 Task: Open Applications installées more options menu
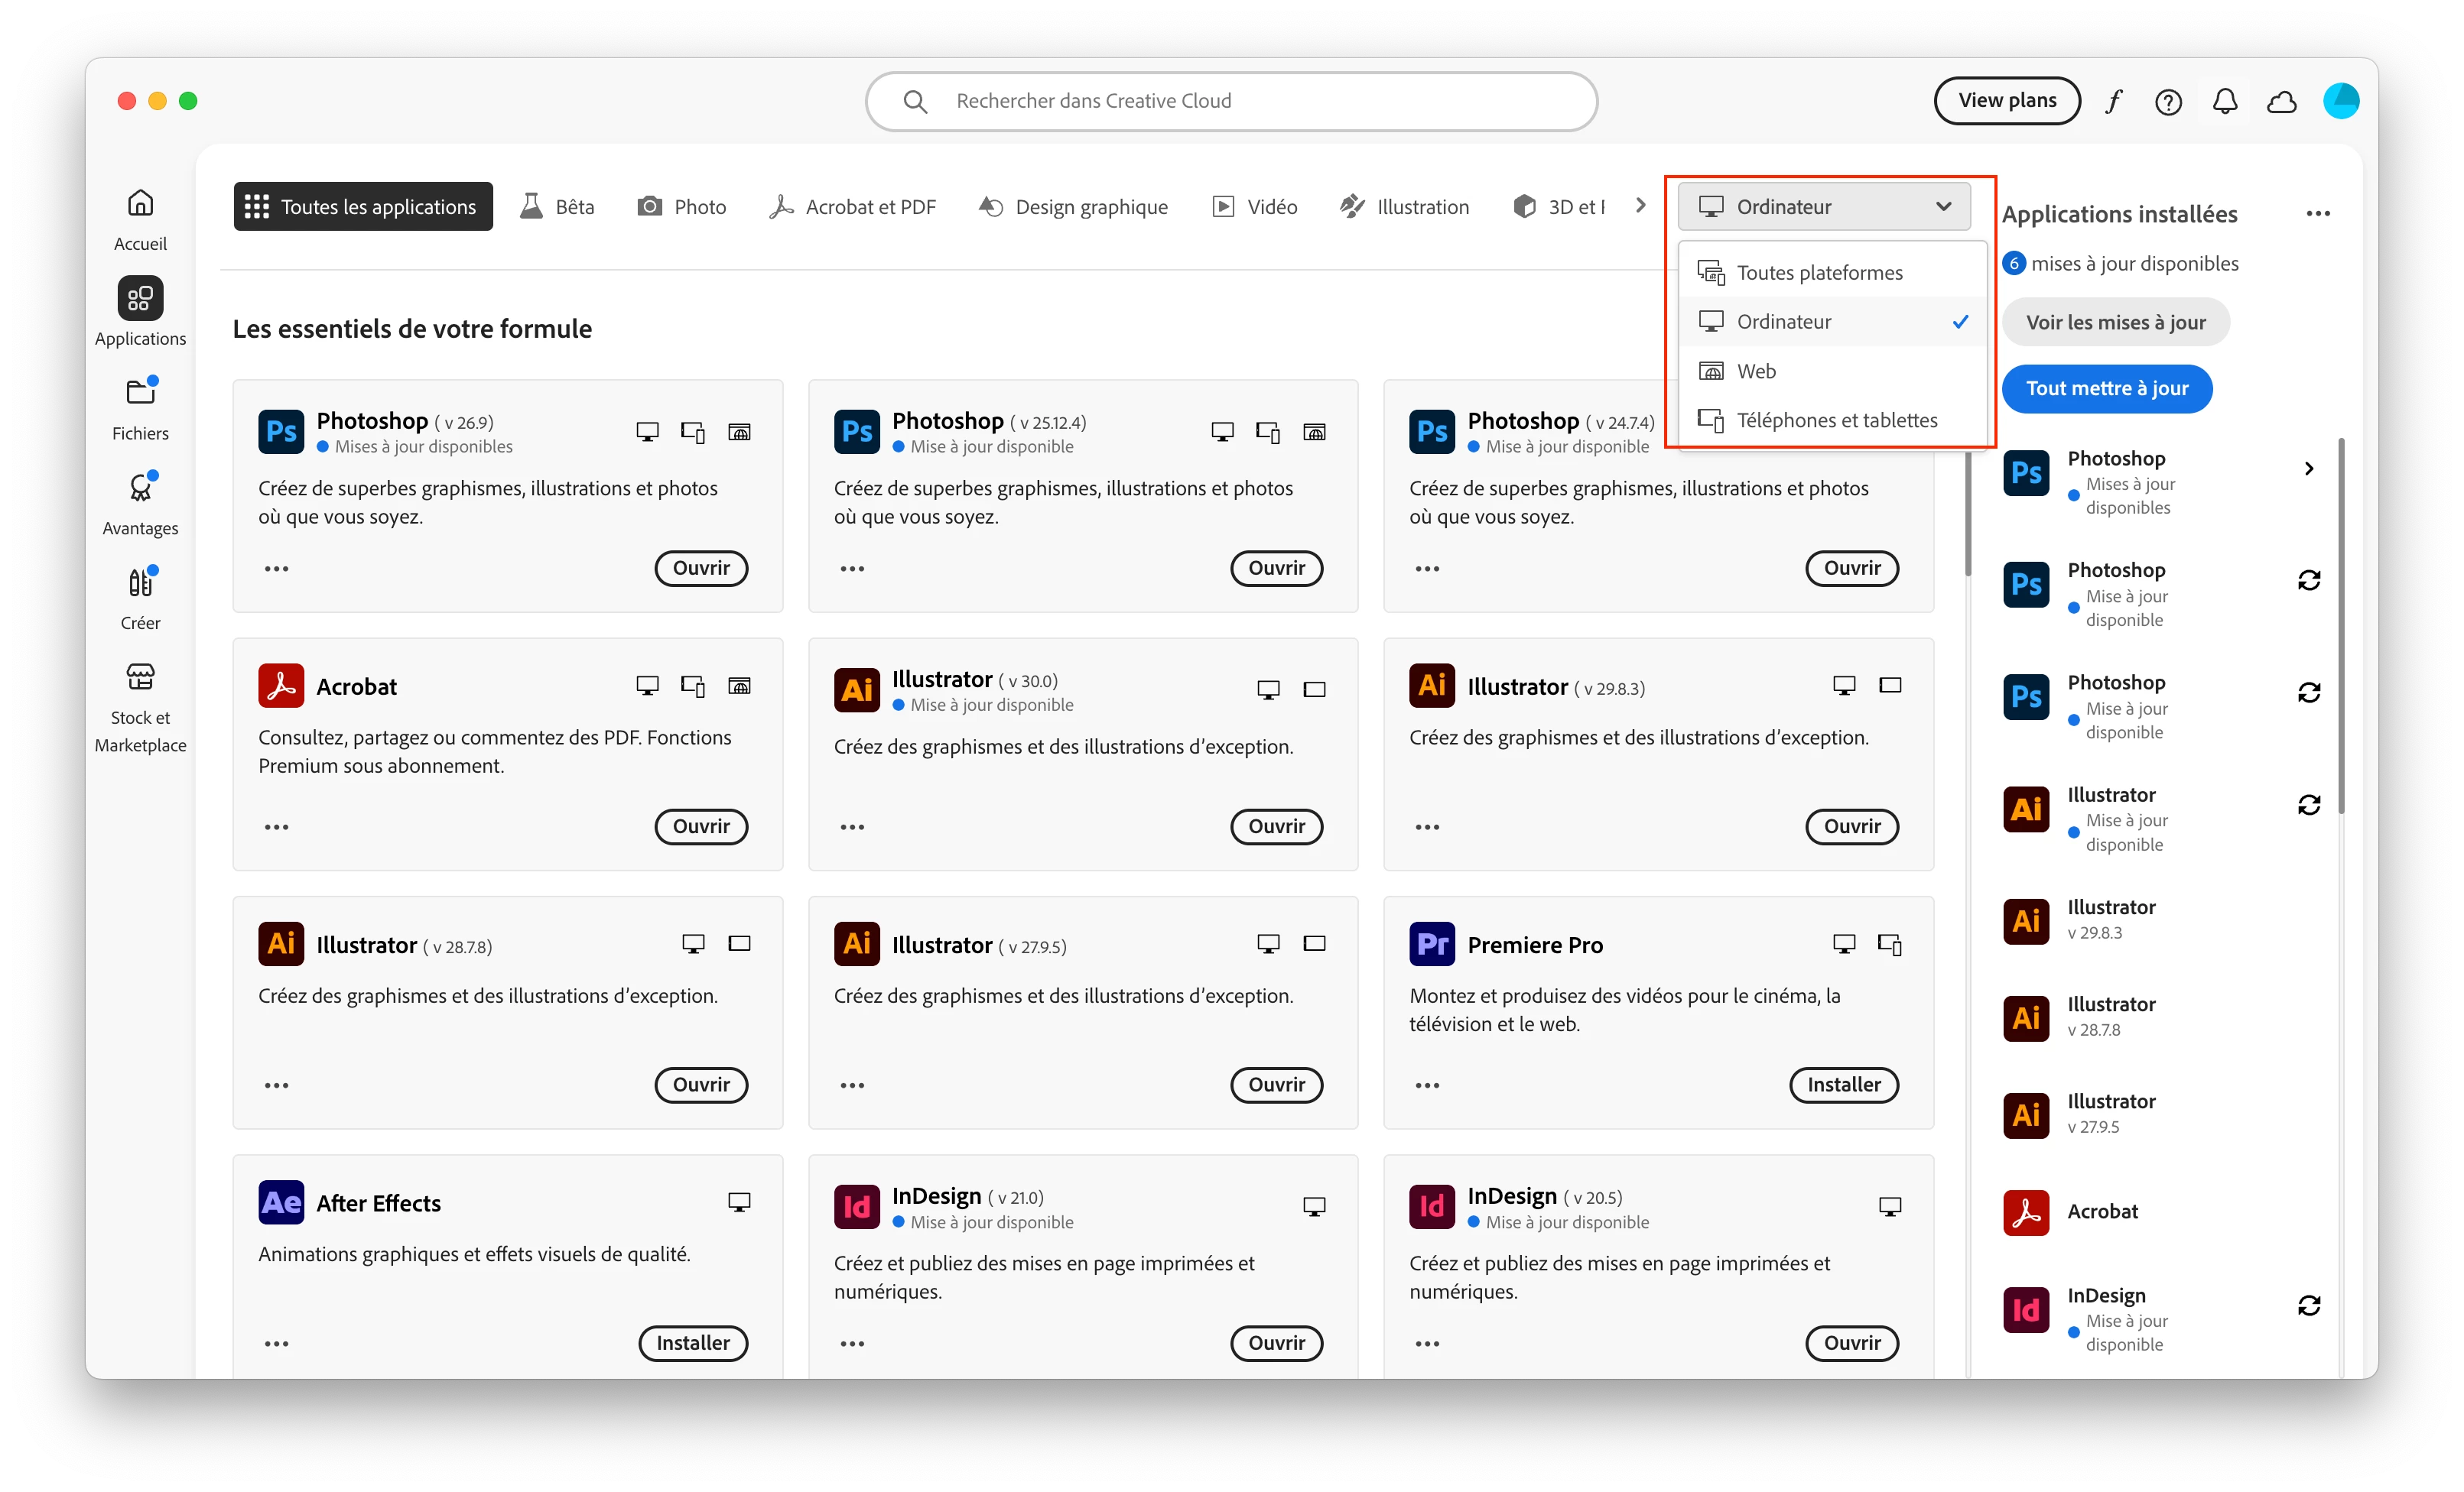pos(2319,214)
